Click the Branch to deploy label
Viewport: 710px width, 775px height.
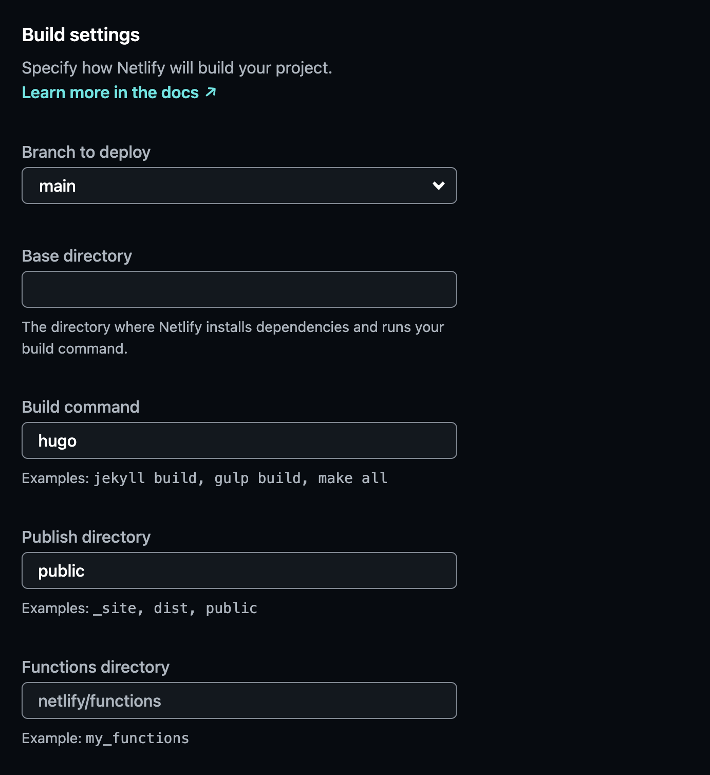click(86, 152)
